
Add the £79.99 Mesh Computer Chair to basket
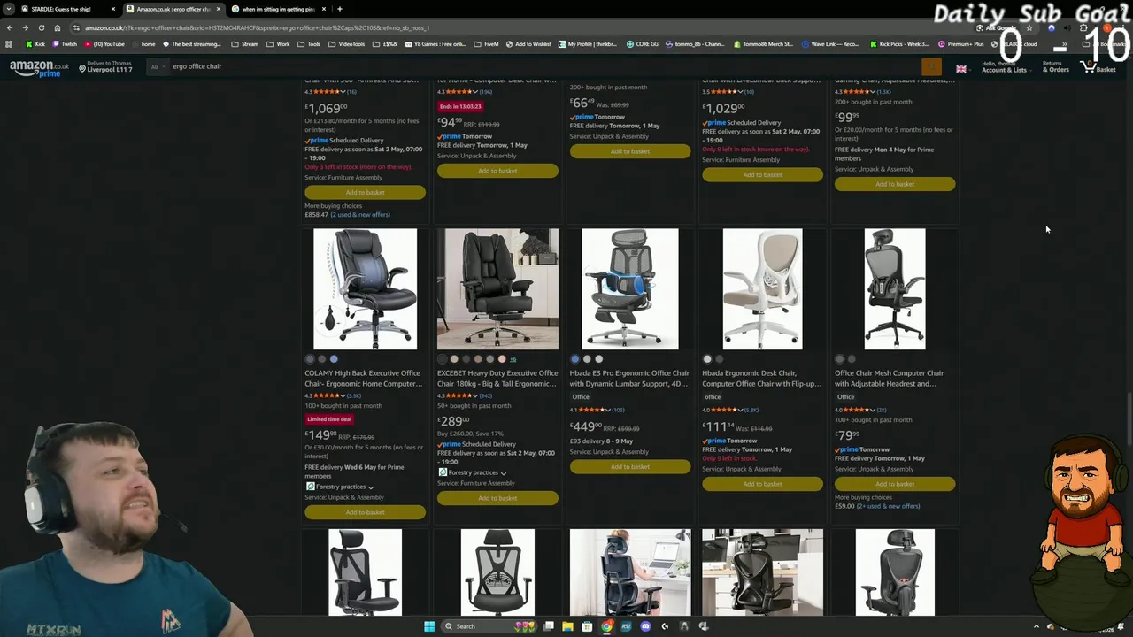[x=895, y=484]
